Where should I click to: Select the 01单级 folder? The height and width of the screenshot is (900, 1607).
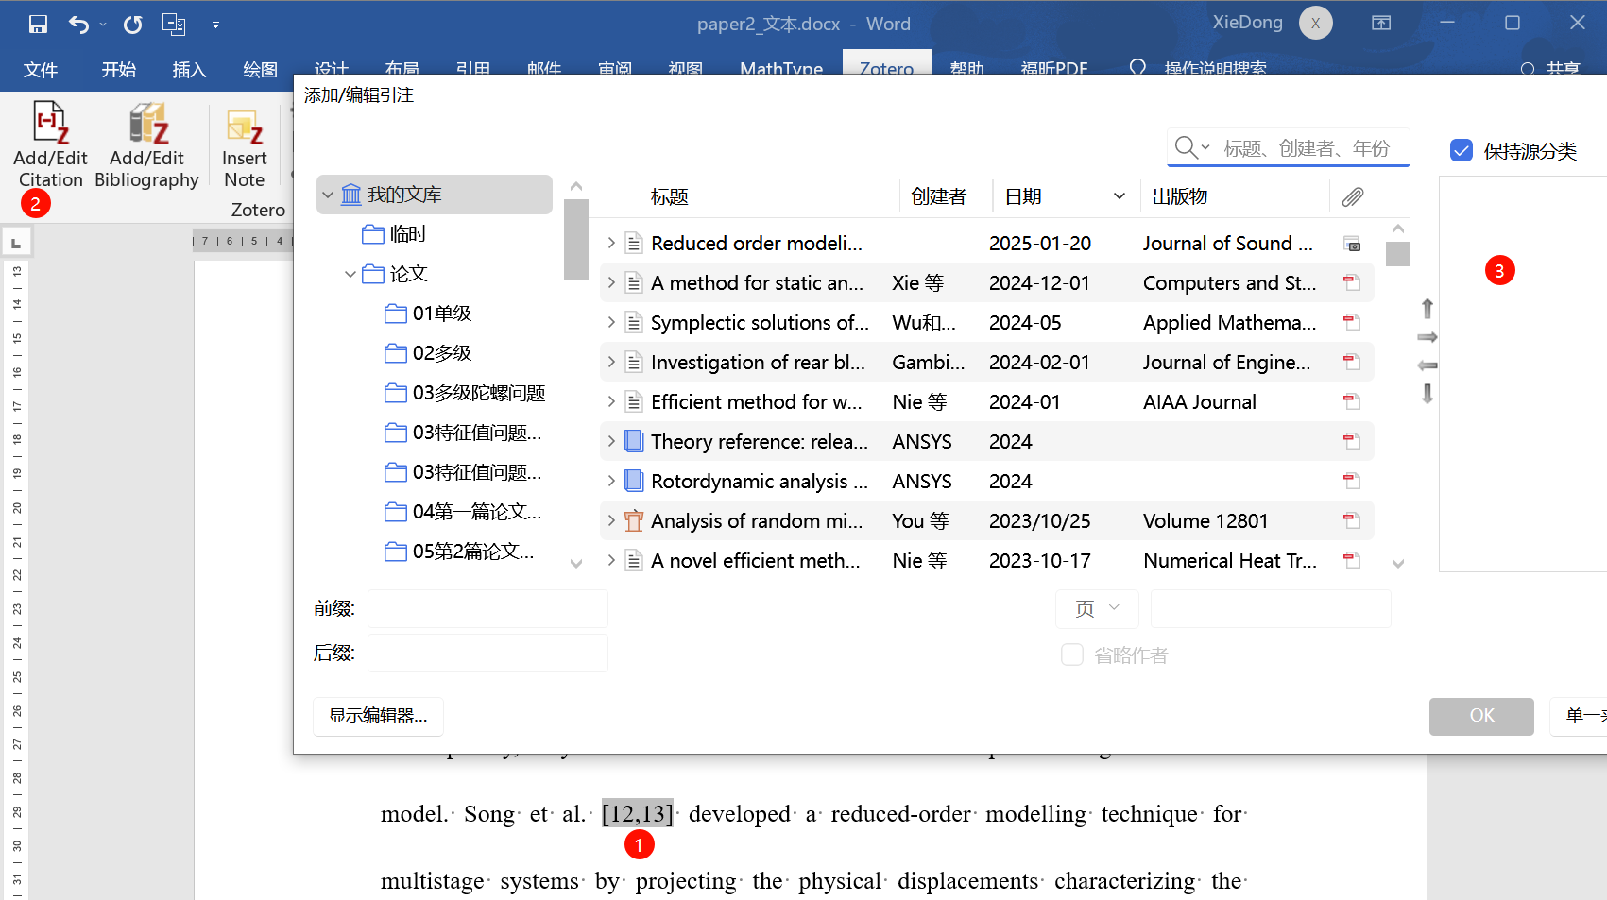point(429,314)
